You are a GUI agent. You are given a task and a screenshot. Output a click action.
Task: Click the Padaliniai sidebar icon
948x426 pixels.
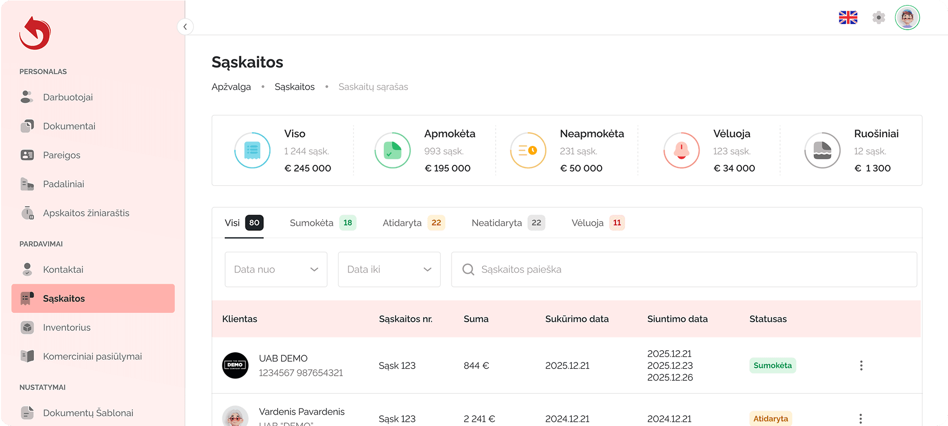pos(27,184)
